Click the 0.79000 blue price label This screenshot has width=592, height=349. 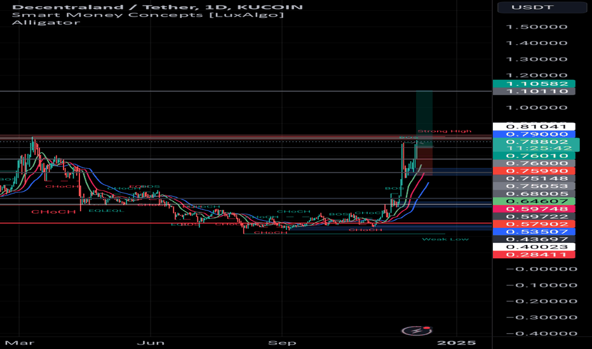(x=534, y=135)
